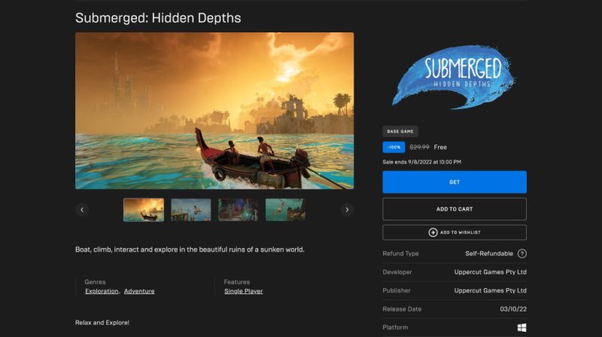The image size is (602, 337).
Task: Click the $29.99 original price
Action: pyautogui.click(x=419, y=147)
